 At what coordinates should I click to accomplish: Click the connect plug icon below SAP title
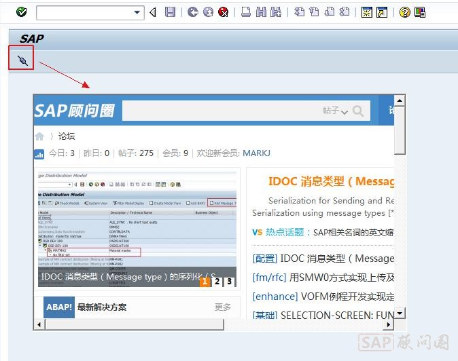tap(22, 60)
